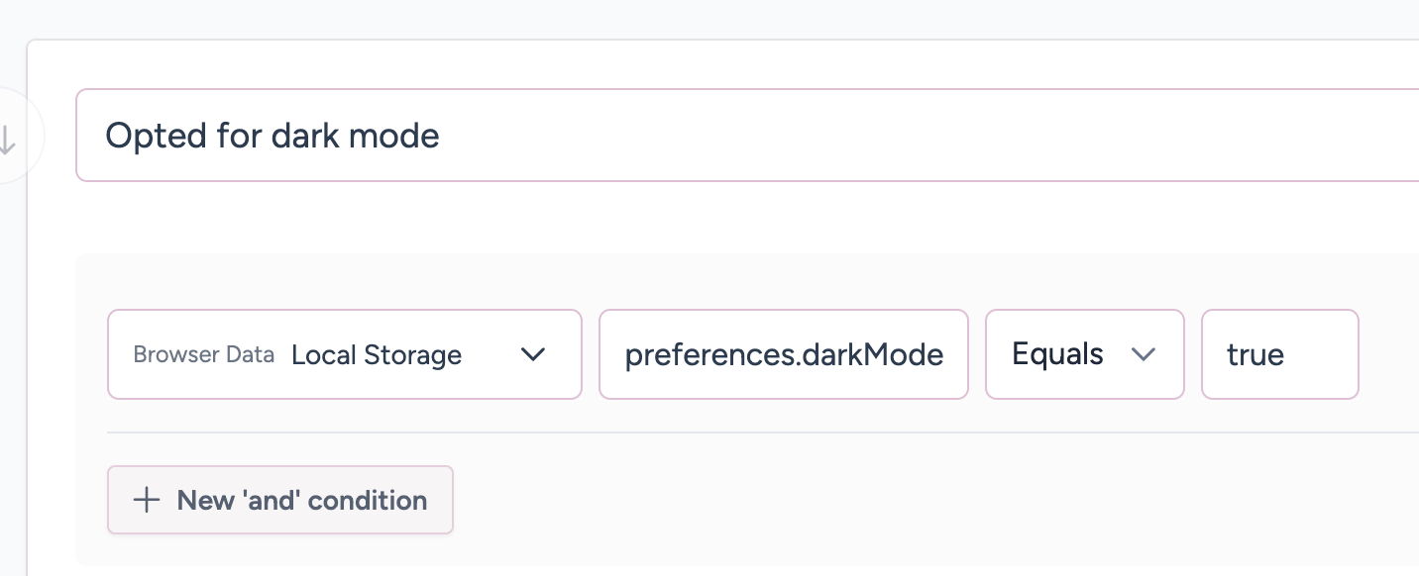Click the plus icon beside New 'and' condition
Image resolution: width=1419 pixels, height=576 pixels.
point(147,500)
